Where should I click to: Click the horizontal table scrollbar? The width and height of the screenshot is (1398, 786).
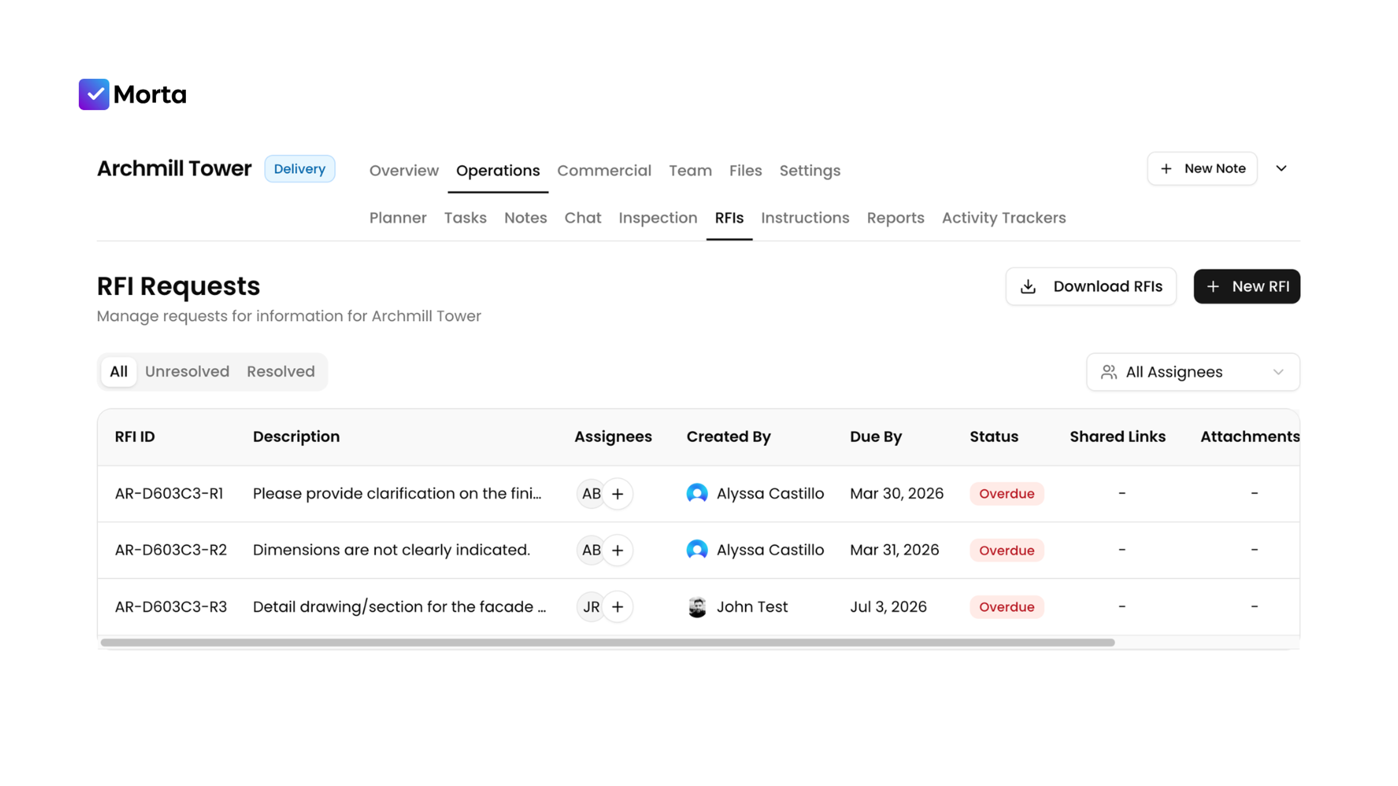pos(607,642)
